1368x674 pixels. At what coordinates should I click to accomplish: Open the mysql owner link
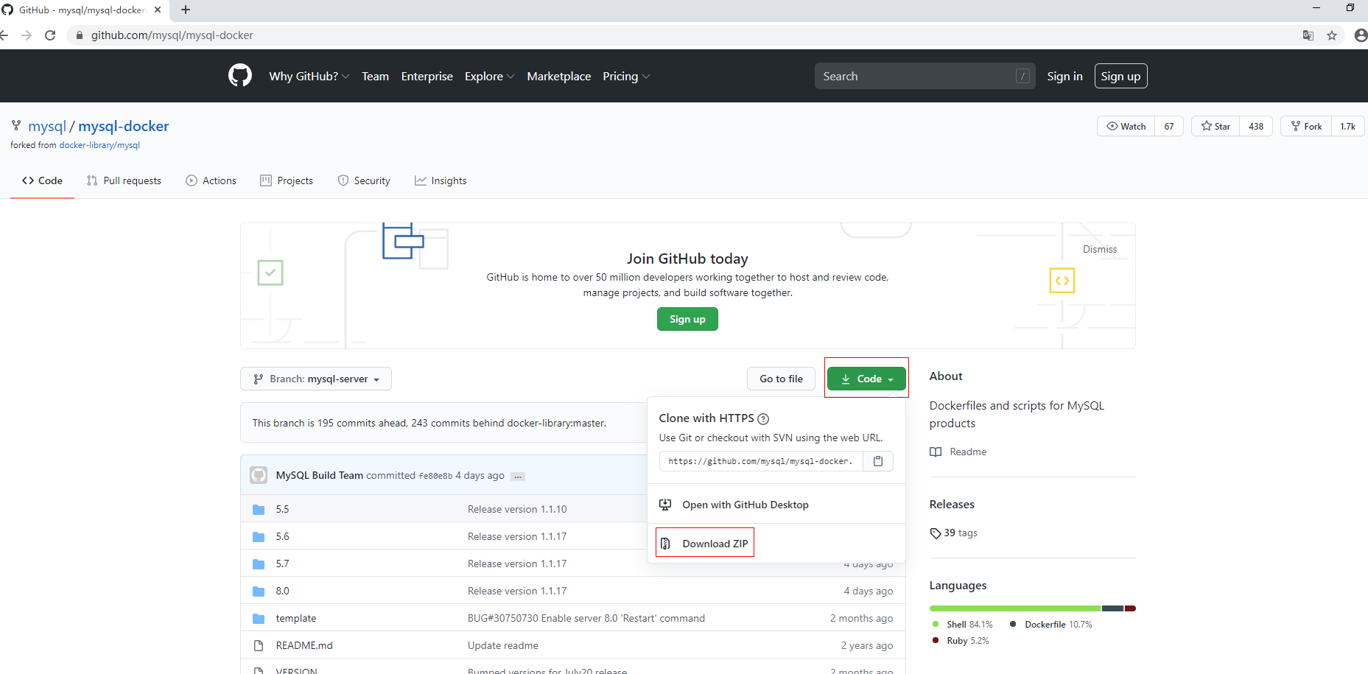click(47, 126)
